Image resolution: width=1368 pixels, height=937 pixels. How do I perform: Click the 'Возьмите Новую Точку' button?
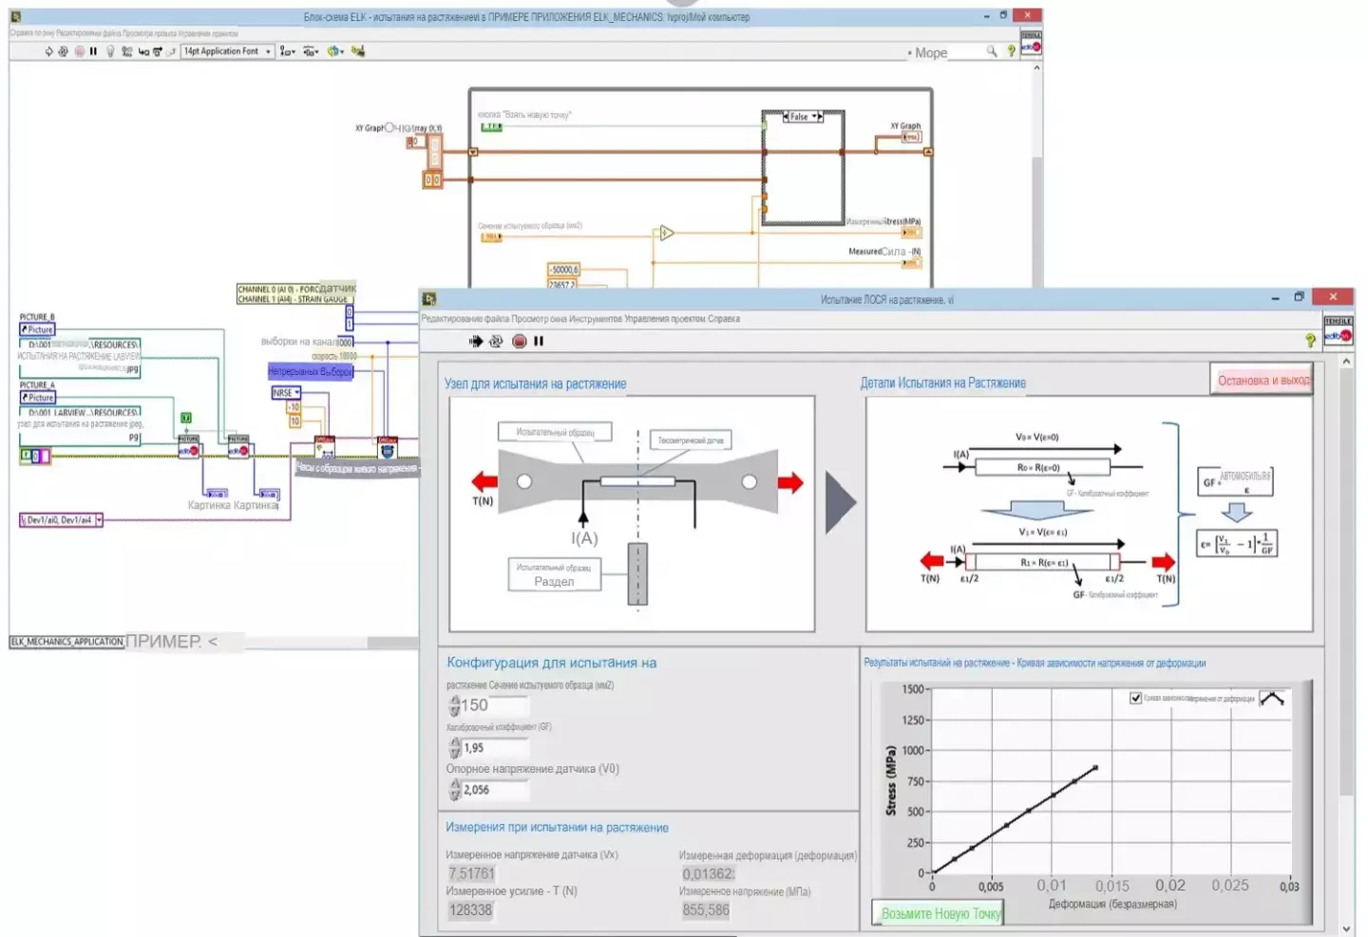939,913
